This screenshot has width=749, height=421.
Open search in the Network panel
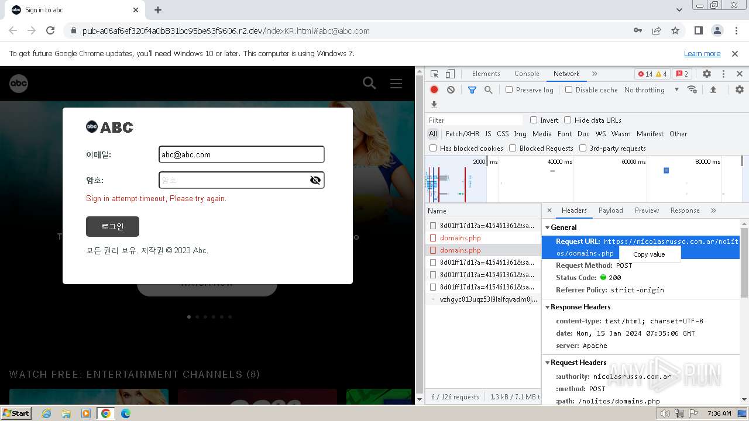coord(488,89)
